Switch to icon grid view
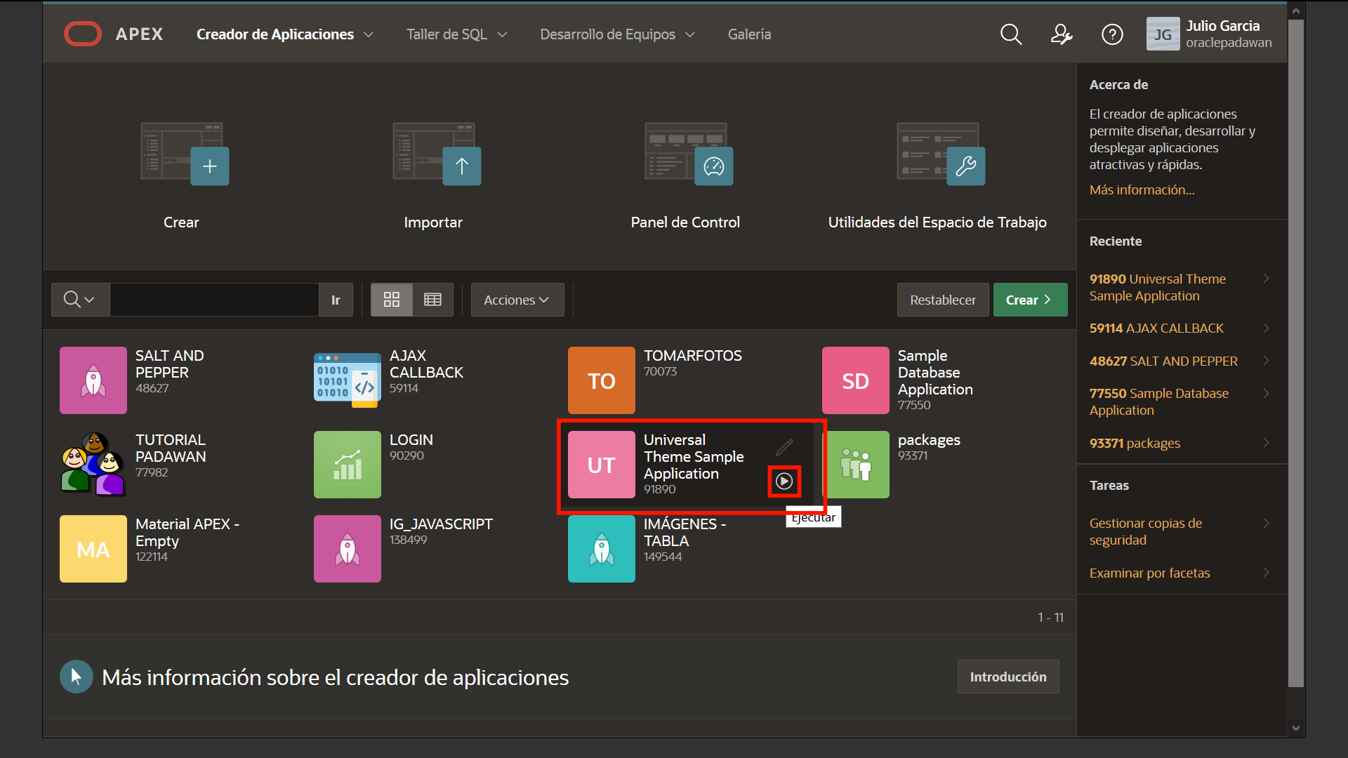This screenshot has width=1348, height=758. [x=391, y=299]
